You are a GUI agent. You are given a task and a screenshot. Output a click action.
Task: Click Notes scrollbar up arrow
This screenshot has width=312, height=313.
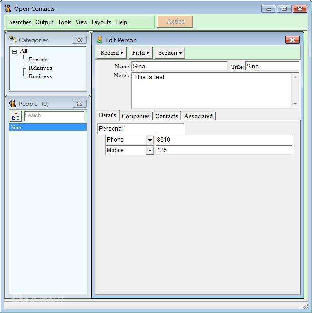tap(295, 77)
